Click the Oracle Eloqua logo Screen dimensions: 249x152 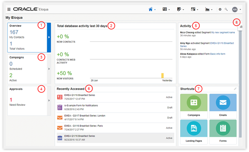click(31, 9)
